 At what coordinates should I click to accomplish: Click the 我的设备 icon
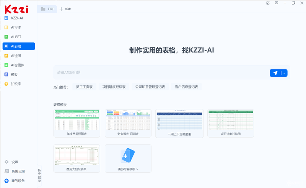click(7, 181)
